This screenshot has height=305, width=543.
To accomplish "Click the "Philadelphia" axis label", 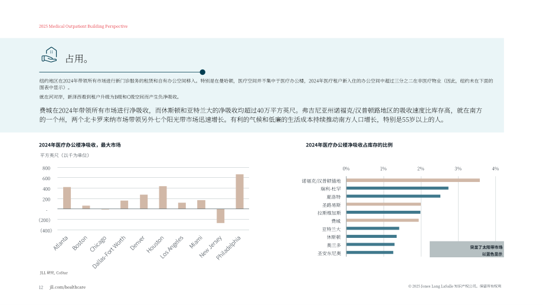I will (x=228, y=248).
